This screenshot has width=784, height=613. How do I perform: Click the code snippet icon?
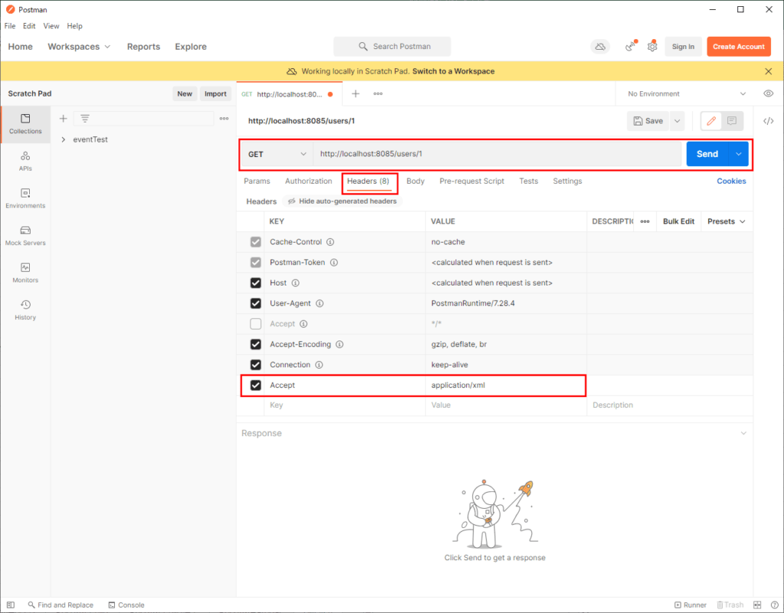768,121
